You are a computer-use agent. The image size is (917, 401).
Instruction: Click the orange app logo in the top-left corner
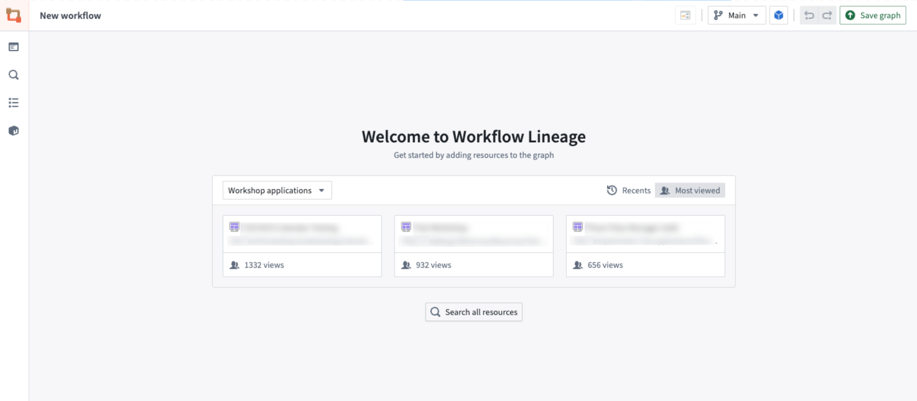[x=14, y=15]
